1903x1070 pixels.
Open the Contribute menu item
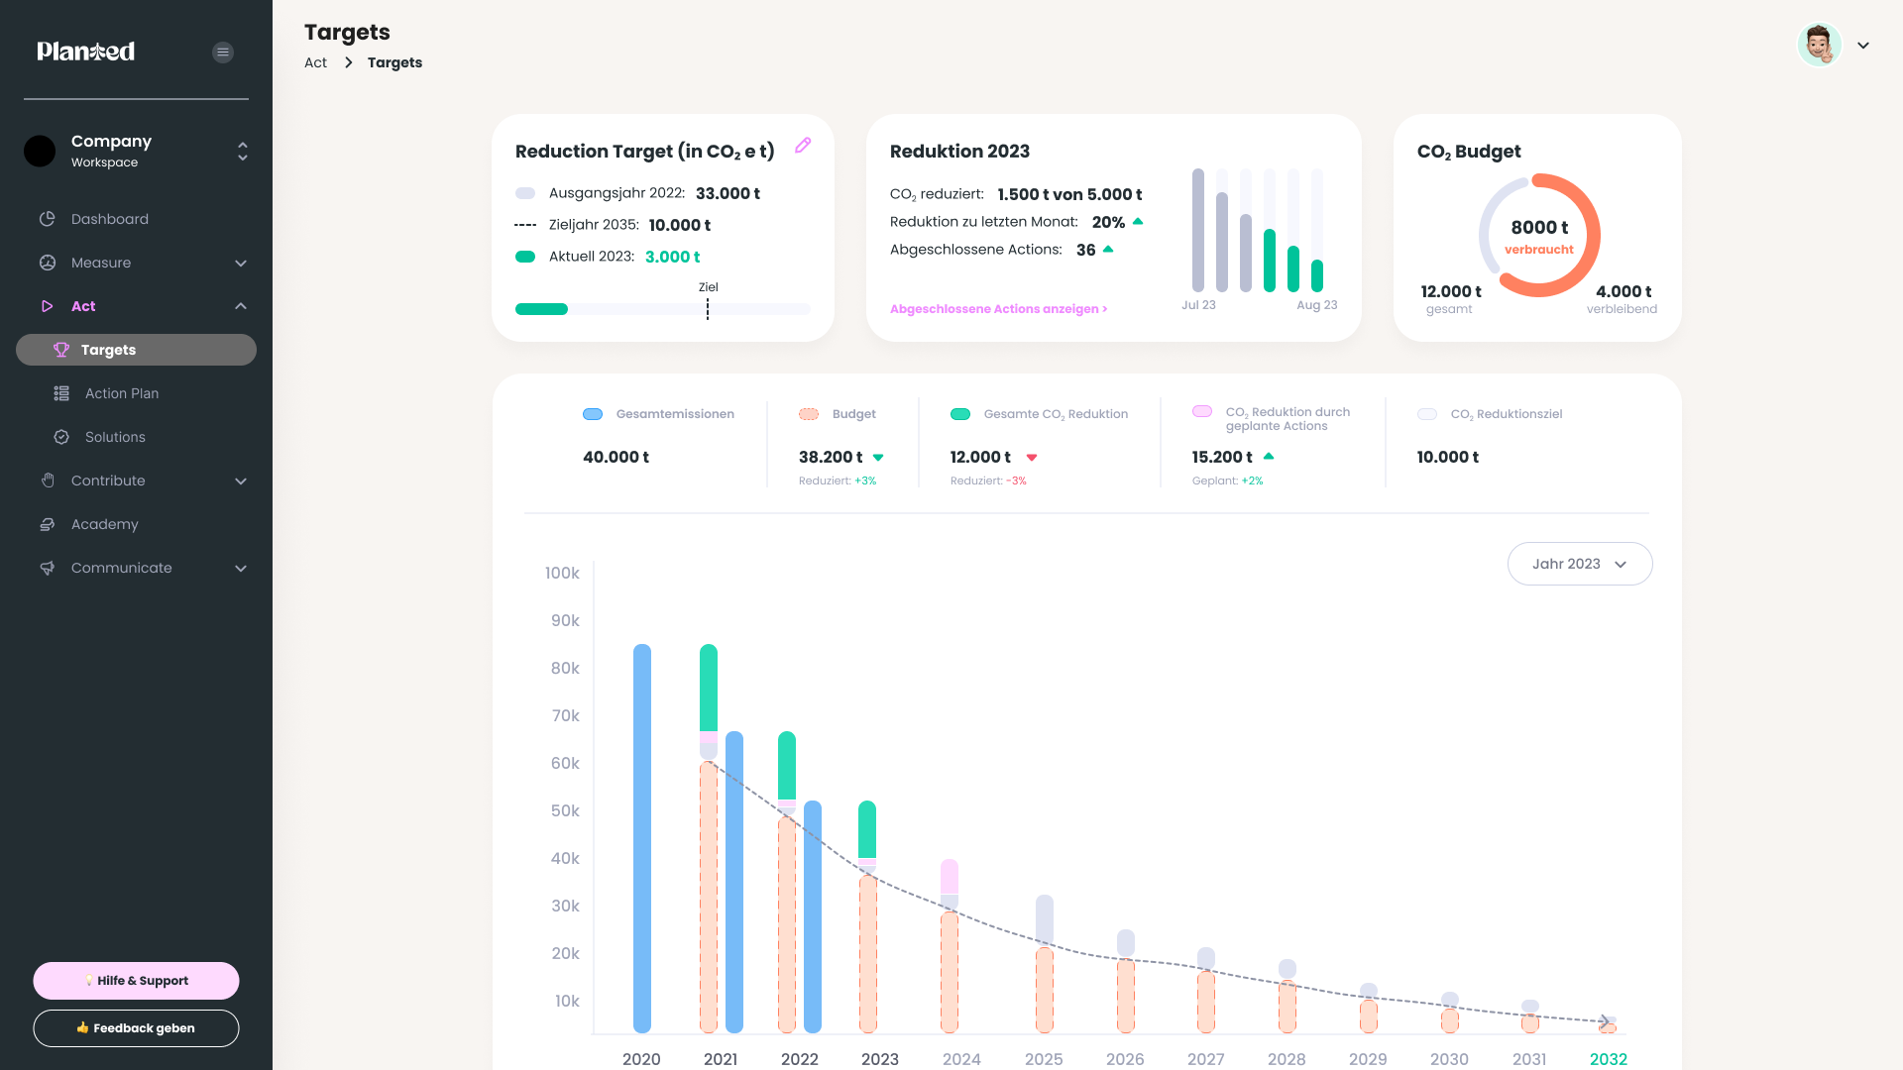click(x=108, y=481)
